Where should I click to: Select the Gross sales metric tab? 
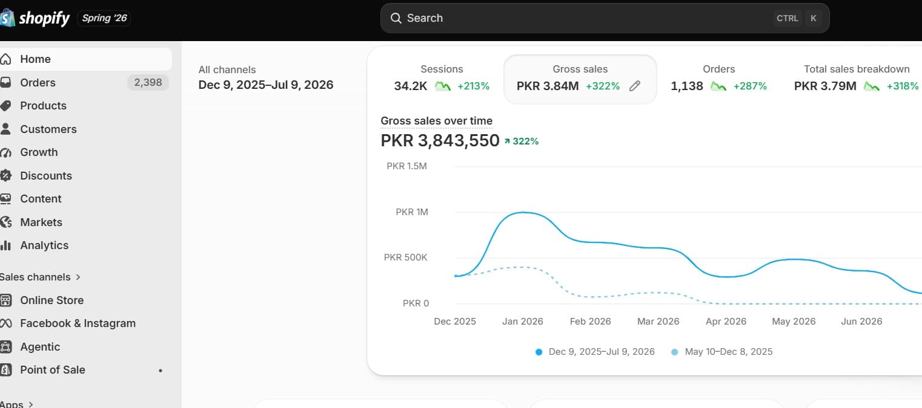[580, 79]
